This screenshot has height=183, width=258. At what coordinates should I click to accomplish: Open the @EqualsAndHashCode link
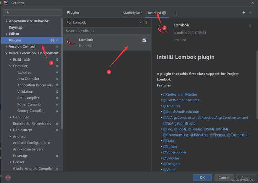[x=181, y=112]
